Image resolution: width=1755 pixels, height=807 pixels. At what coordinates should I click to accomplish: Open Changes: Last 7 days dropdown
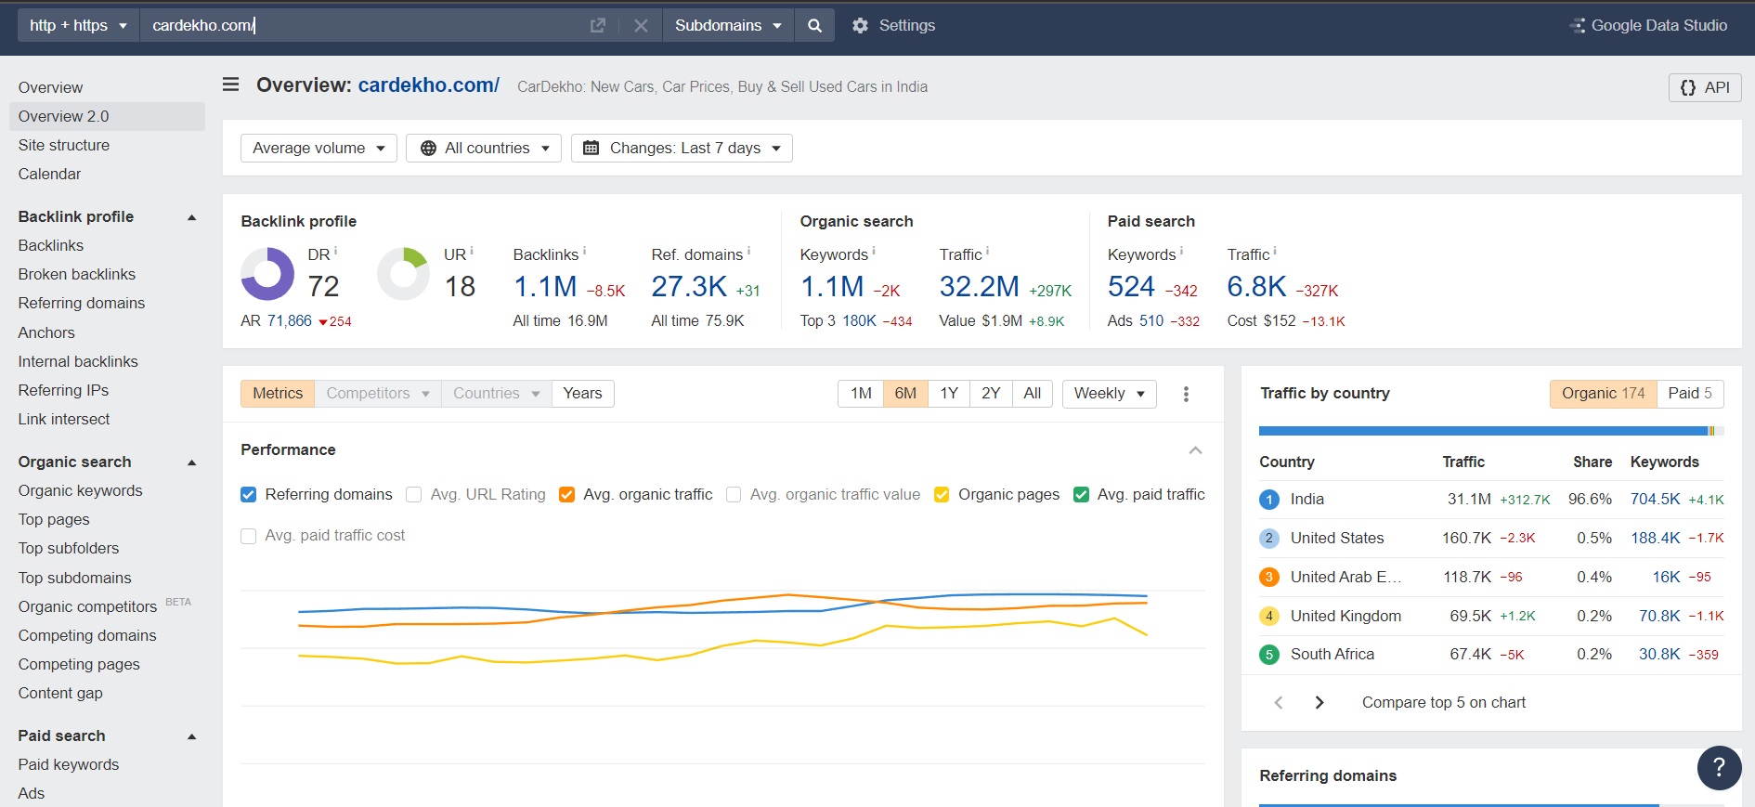pos(682,149)
